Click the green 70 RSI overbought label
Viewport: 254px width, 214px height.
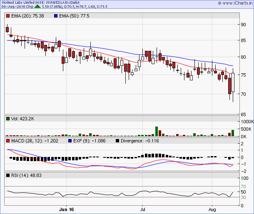243,187
